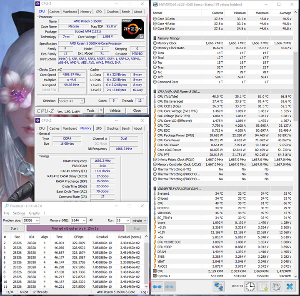Click the Finished without errors progress bar
Screen dimensions: 300x296
tap(75, 228)
